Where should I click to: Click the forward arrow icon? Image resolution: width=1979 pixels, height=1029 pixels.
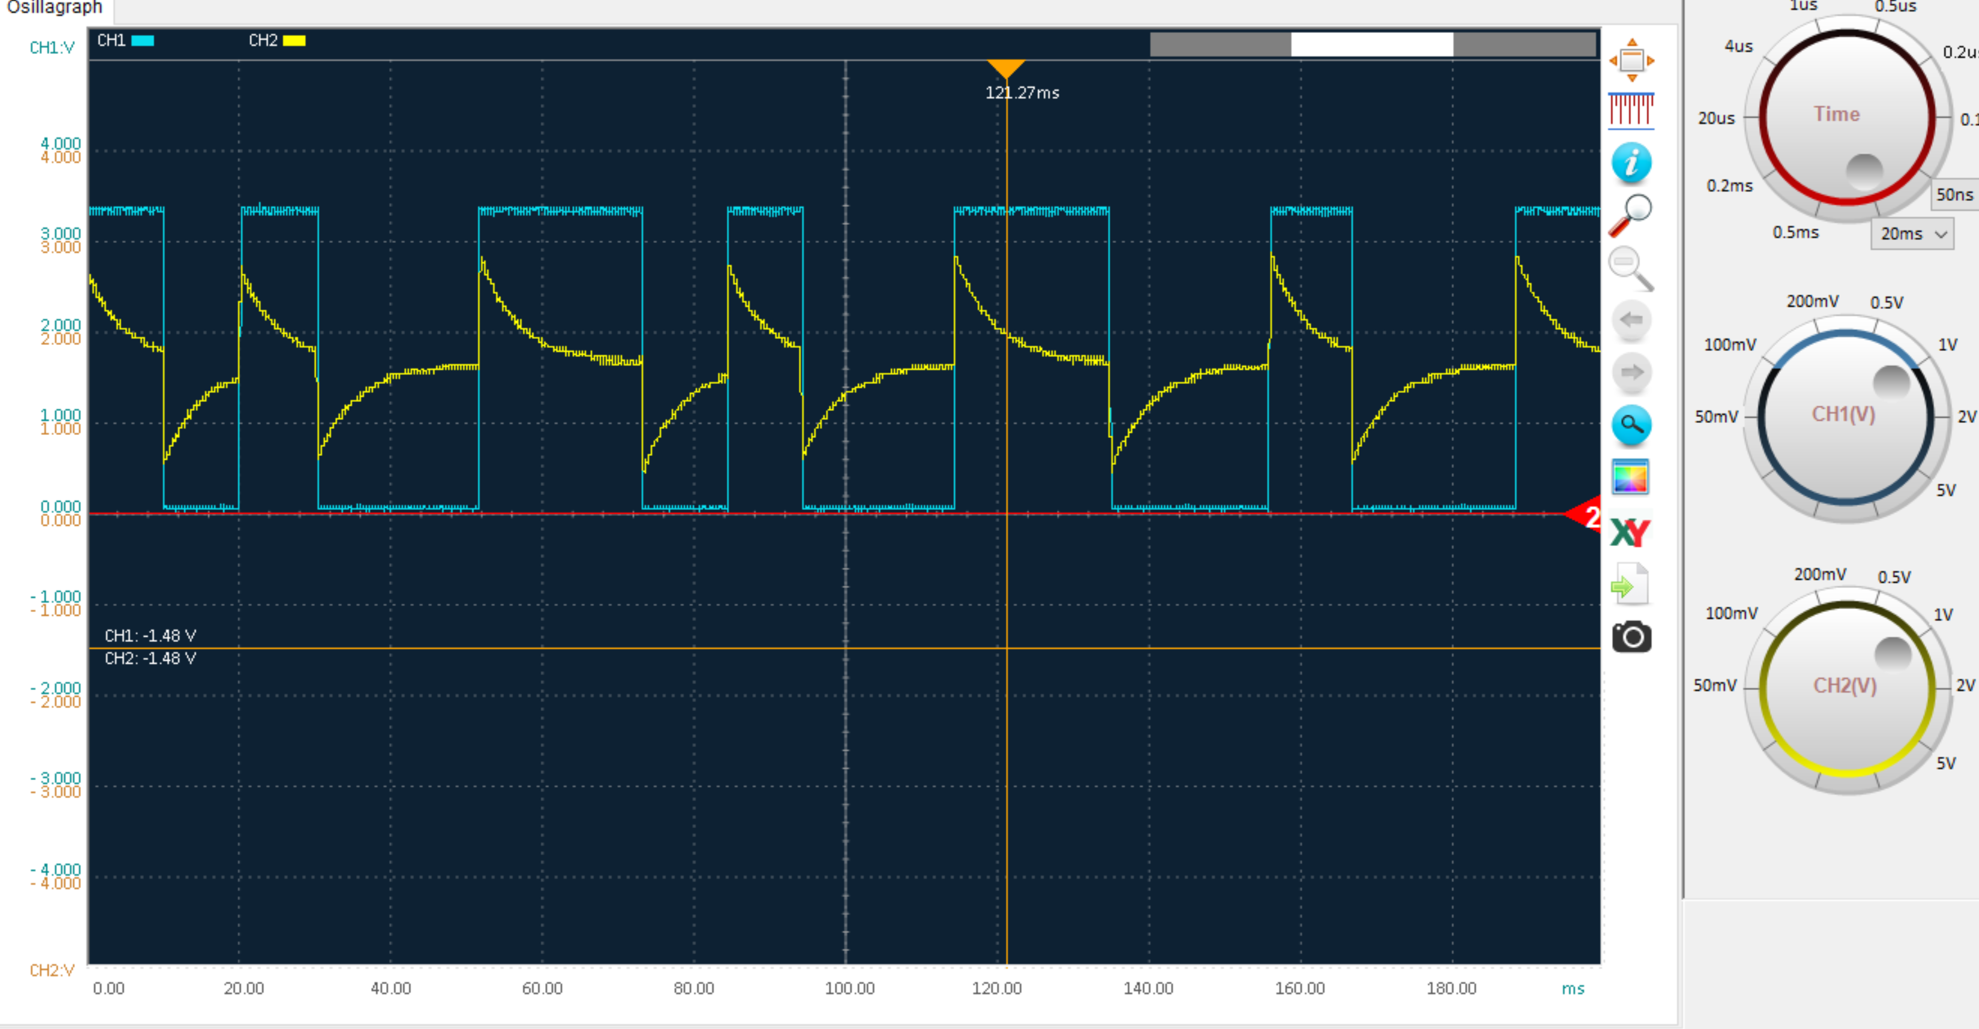click(x=1631, y=373)
